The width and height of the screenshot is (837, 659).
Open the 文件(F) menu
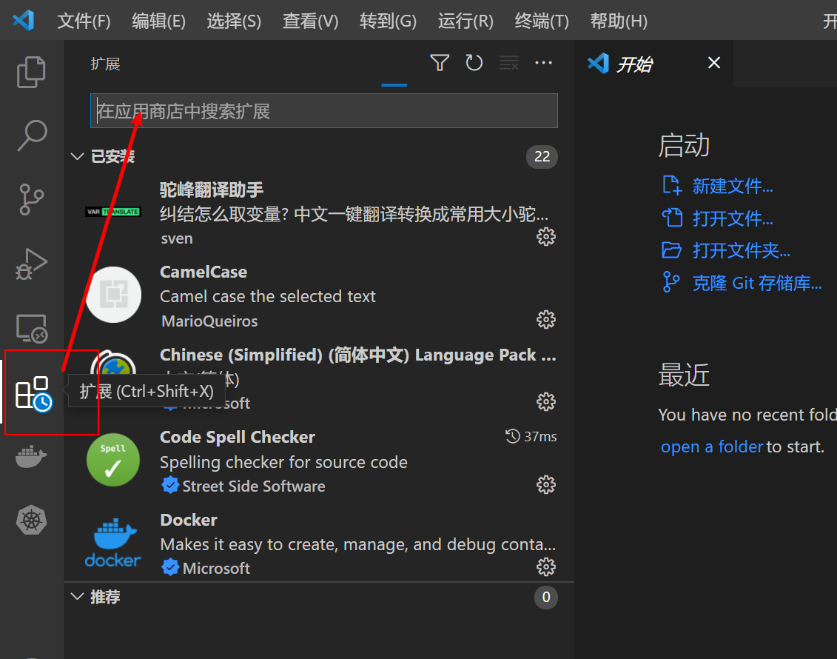point(84,21)
